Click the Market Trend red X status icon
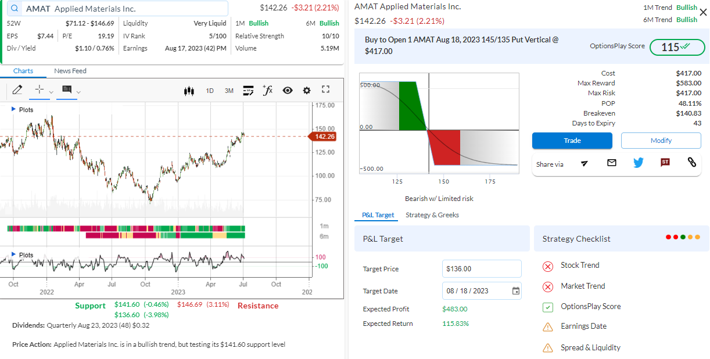The image size is (710, 359). 548,287
